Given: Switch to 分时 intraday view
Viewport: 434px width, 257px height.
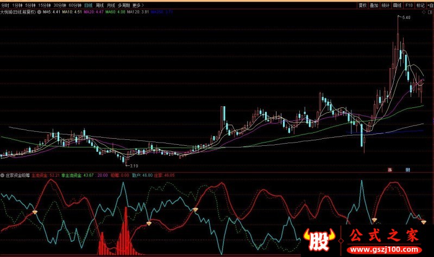Looking at the screenshot, I should pyautogui.click(x=5, y=5).
